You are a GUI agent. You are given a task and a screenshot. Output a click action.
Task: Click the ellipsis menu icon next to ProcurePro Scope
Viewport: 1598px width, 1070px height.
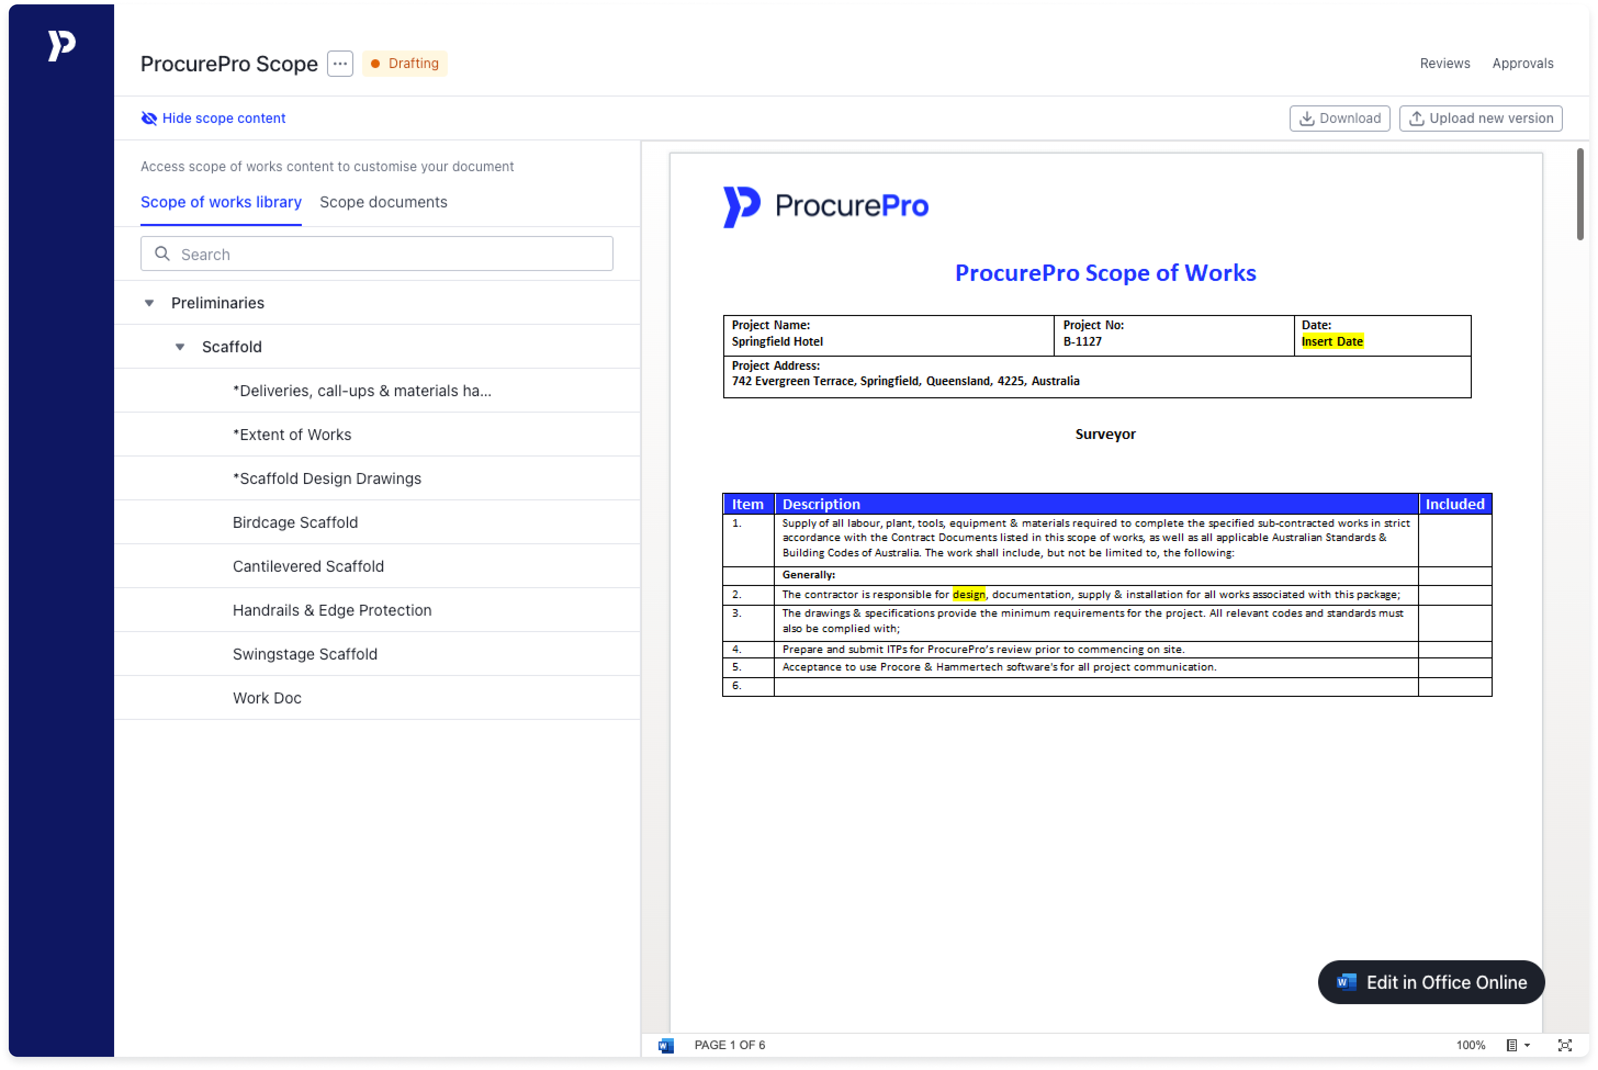point(339,63)
